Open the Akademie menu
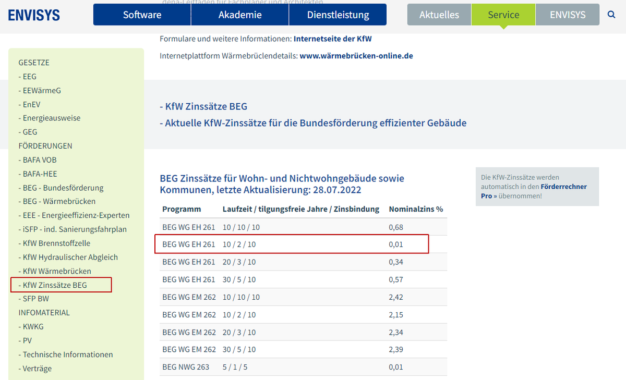 (x=240, y=15)
